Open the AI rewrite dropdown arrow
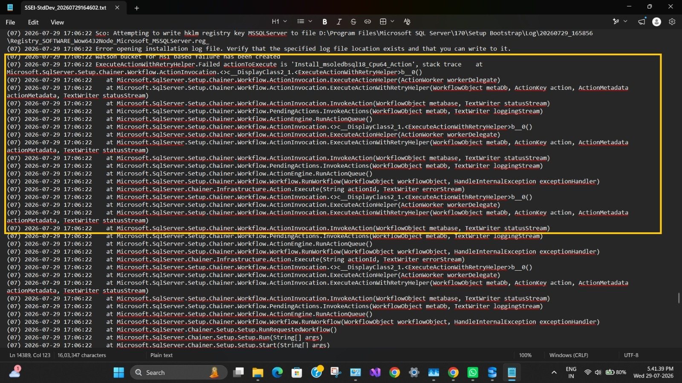 625,22
